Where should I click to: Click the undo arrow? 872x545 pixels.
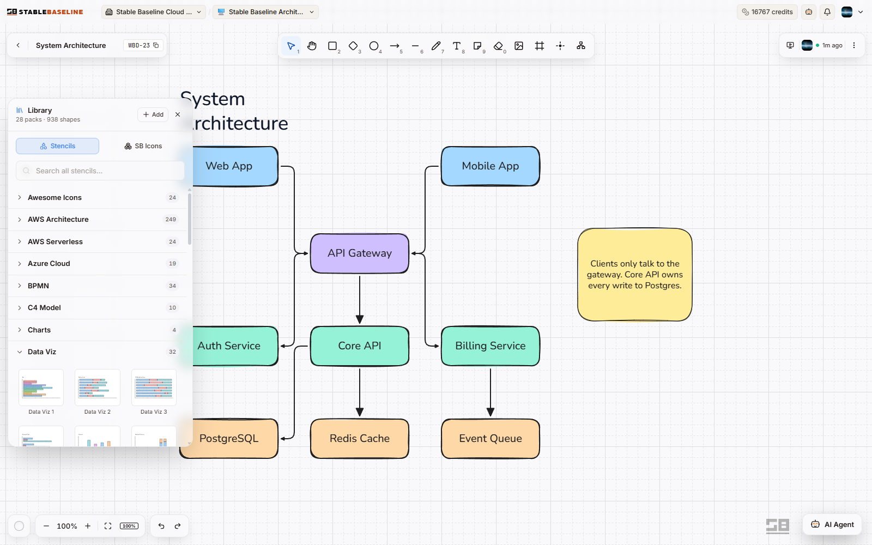161,526
